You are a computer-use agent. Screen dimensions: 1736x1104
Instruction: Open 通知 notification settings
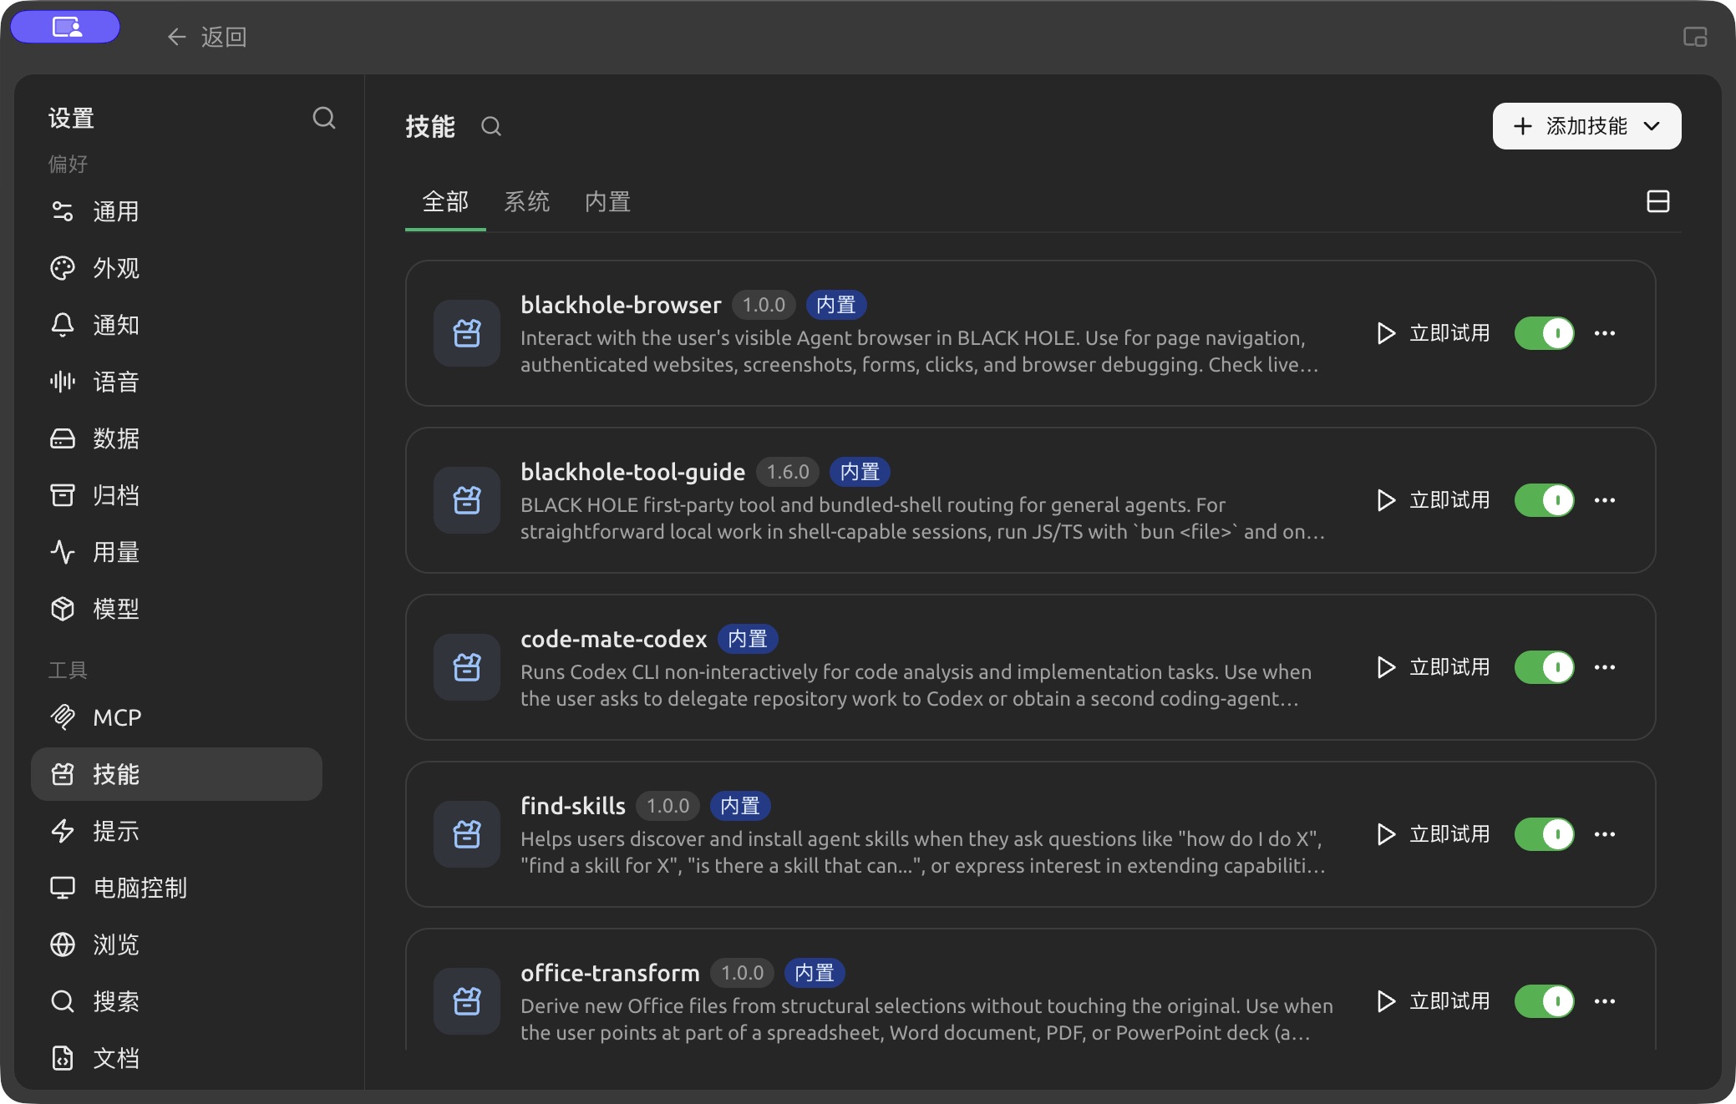click(x=176, y=325)
